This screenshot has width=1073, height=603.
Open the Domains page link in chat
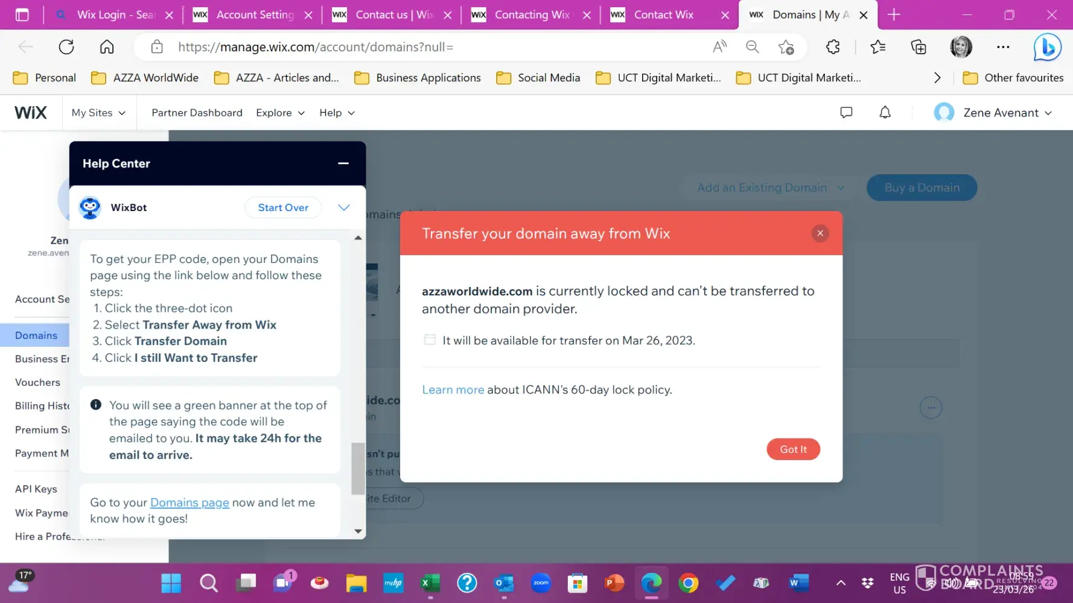[x=189, y=502]
